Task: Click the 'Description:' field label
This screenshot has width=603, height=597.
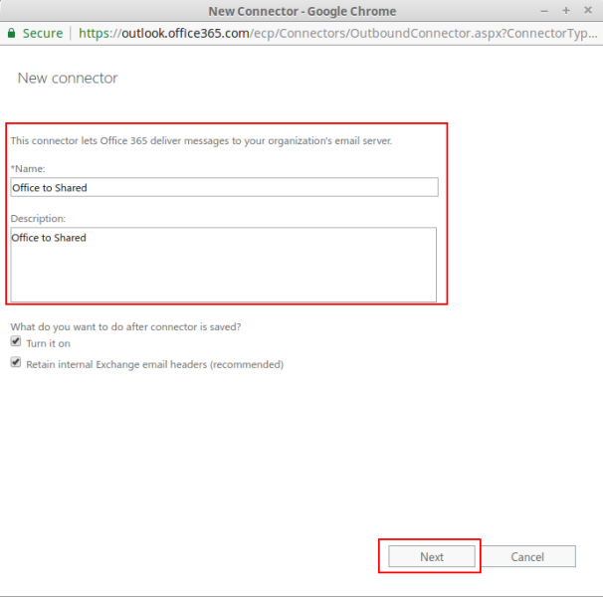Action: pyautogui.click(x=38, y=218)
